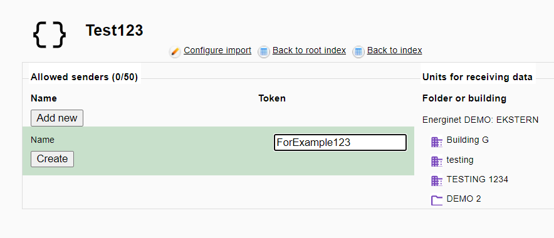Click the table icon before Back to index
The width and height of the screenshot is (554, 238).
pyautogui.click(x=358, y=52)
